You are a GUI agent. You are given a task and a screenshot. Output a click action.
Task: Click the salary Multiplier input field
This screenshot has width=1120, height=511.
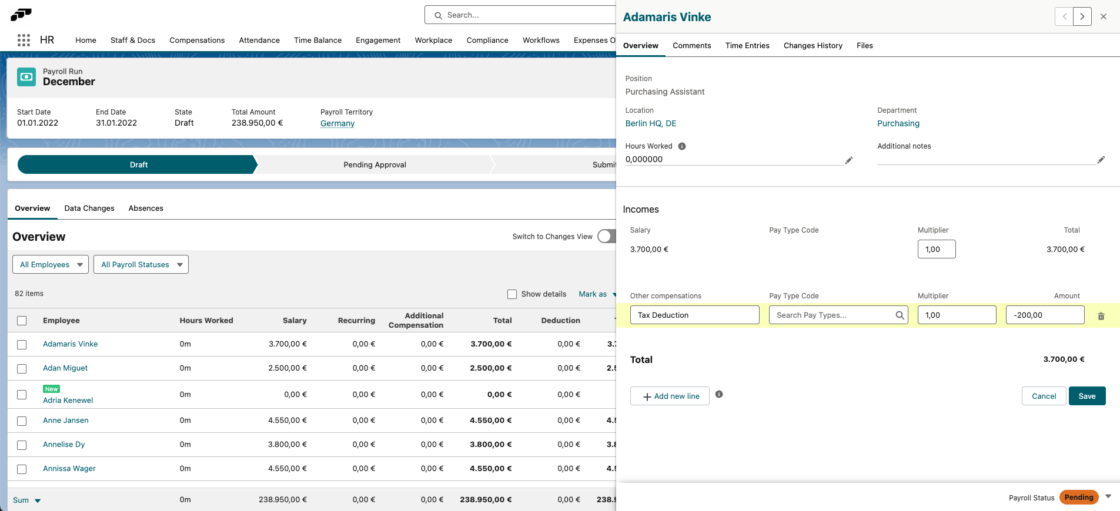click(936, 249)
